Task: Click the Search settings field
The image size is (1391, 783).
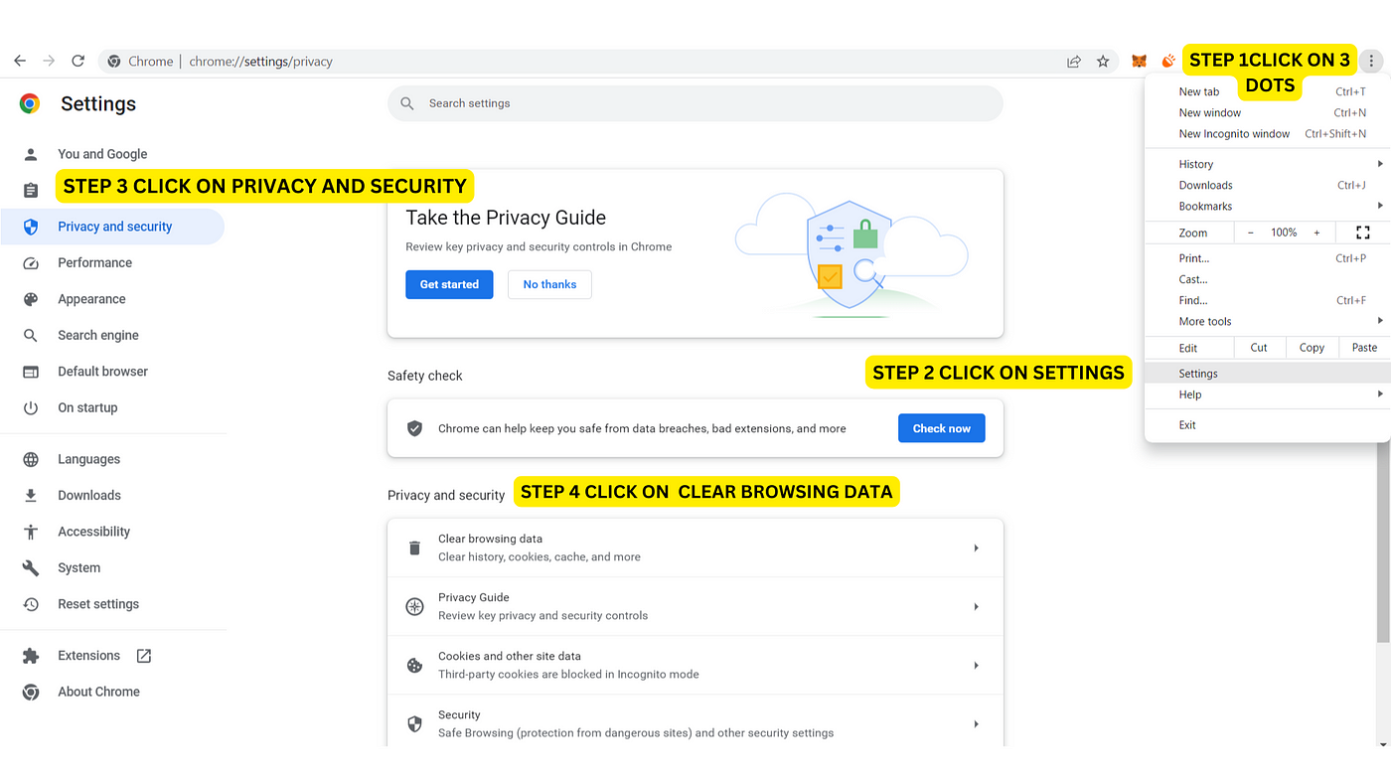Action: coord(695,103)
